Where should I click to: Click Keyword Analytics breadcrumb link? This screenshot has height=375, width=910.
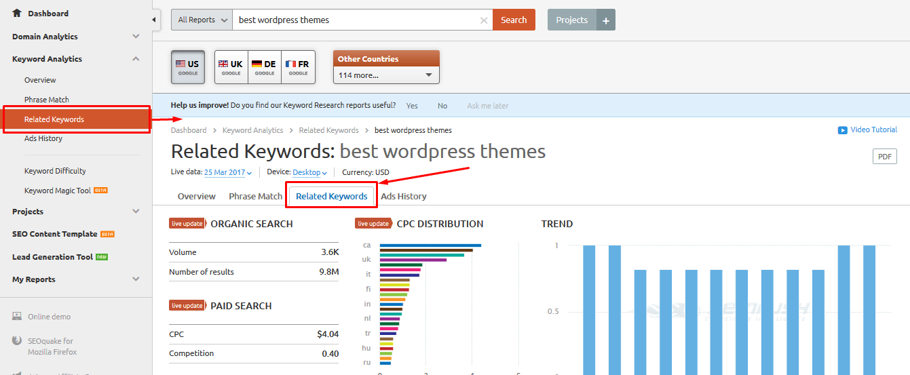click(x=253, y=130)
